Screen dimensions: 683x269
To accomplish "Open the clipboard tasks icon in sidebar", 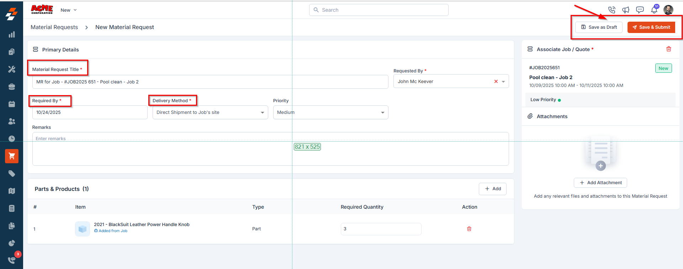I will pos(12,52).
